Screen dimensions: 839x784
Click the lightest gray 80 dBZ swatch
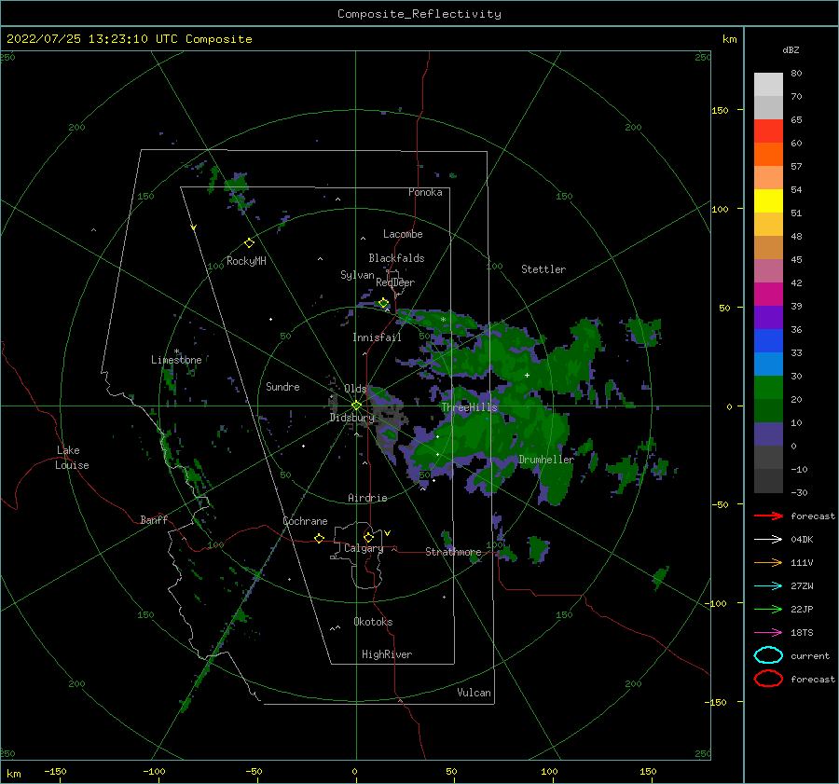[768, 84]
